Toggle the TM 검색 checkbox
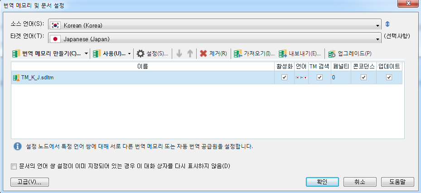 [319, 77]
